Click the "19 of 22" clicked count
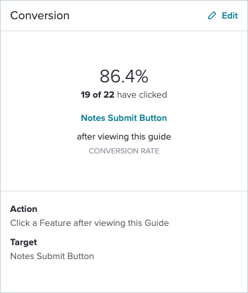 [97, 94]
